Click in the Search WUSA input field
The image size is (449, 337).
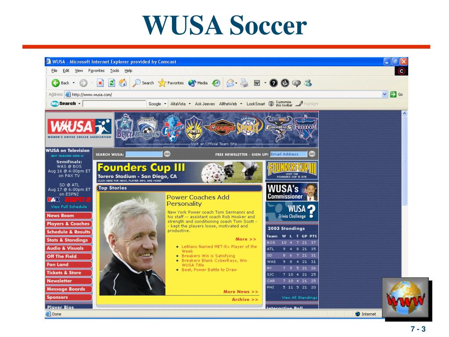click(x=144, y=154)
